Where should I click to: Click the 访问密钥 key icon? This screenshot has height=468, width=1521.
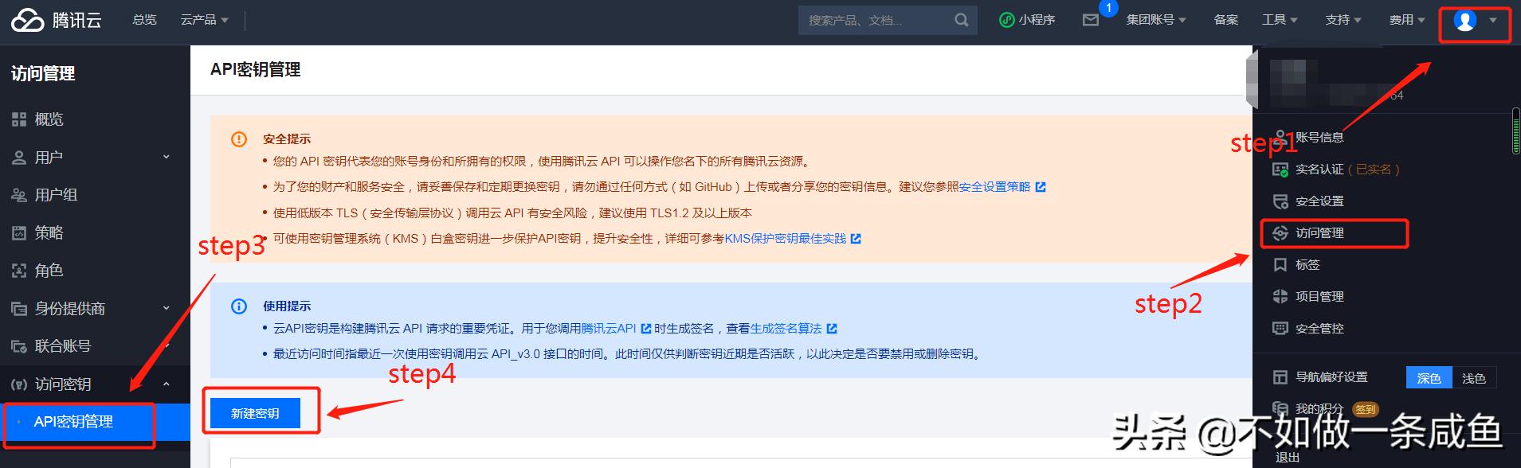[x=19, y=384]
